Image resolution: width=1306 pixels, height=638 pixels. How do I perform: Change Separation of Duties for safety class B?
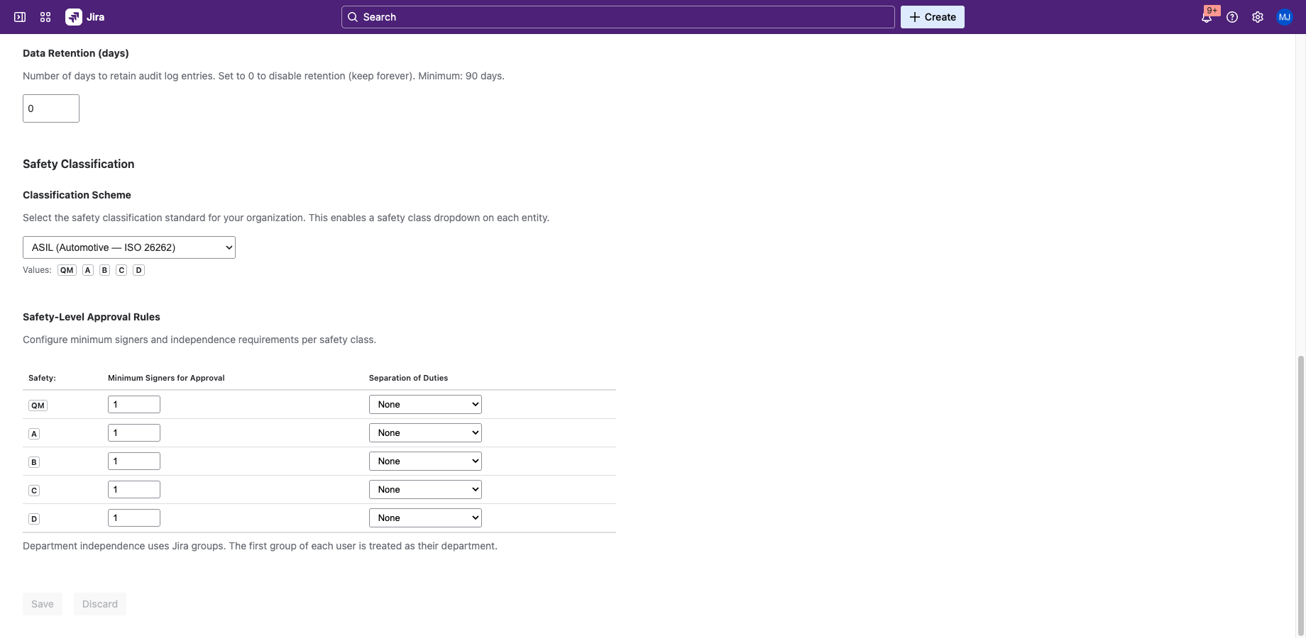coord(425,461)
